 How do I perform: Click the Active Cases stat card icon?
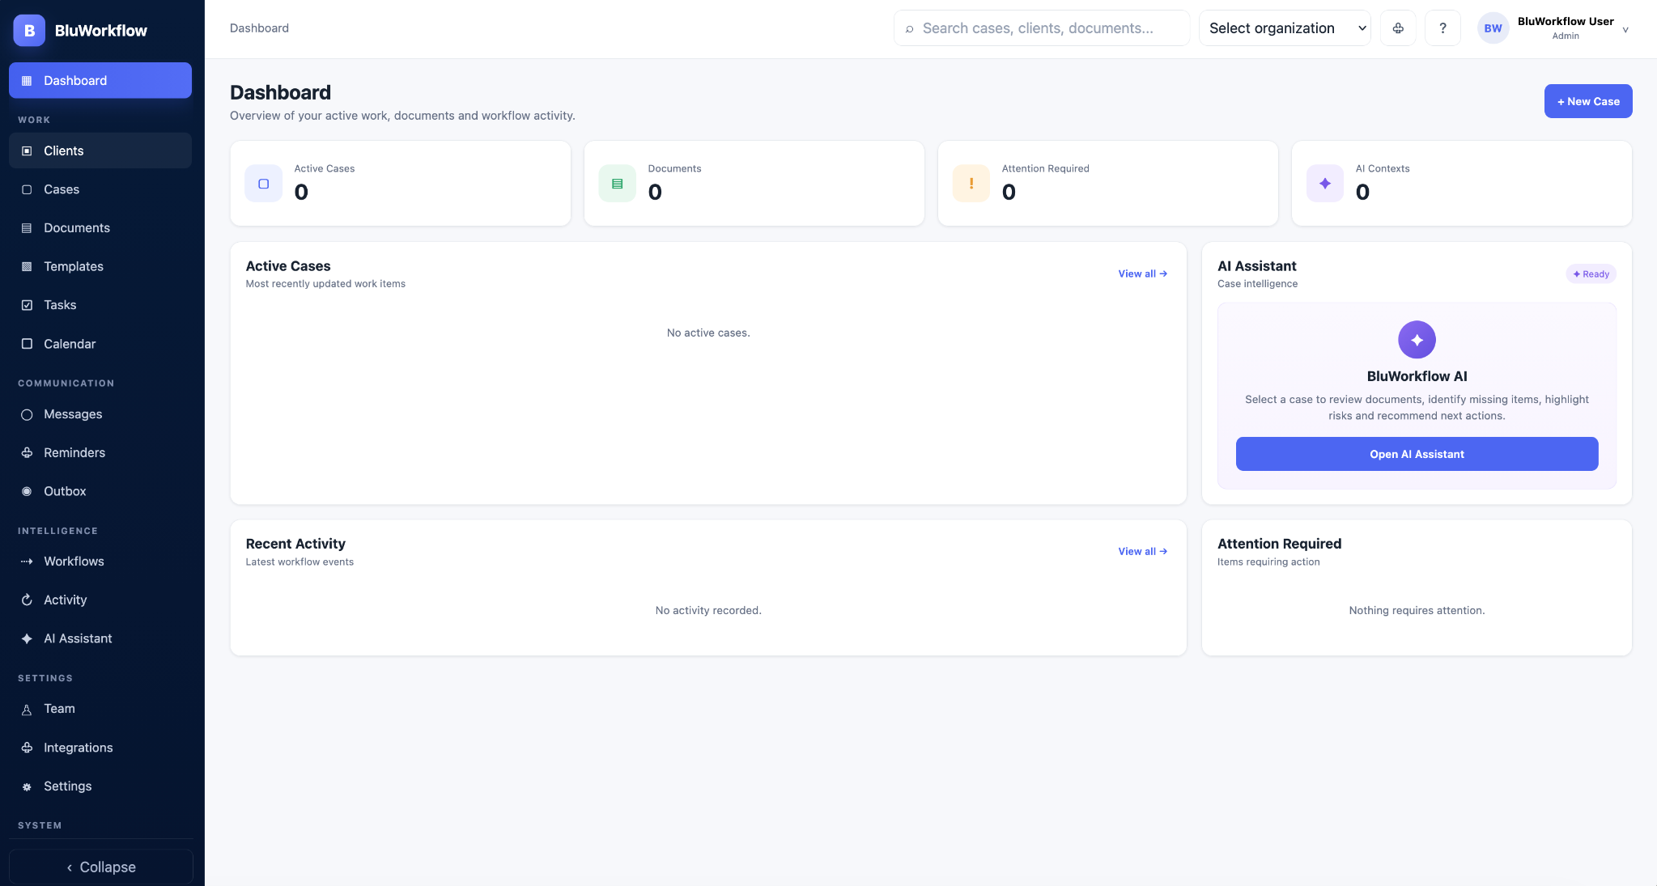pyautogui.click(x=263, y=184)
